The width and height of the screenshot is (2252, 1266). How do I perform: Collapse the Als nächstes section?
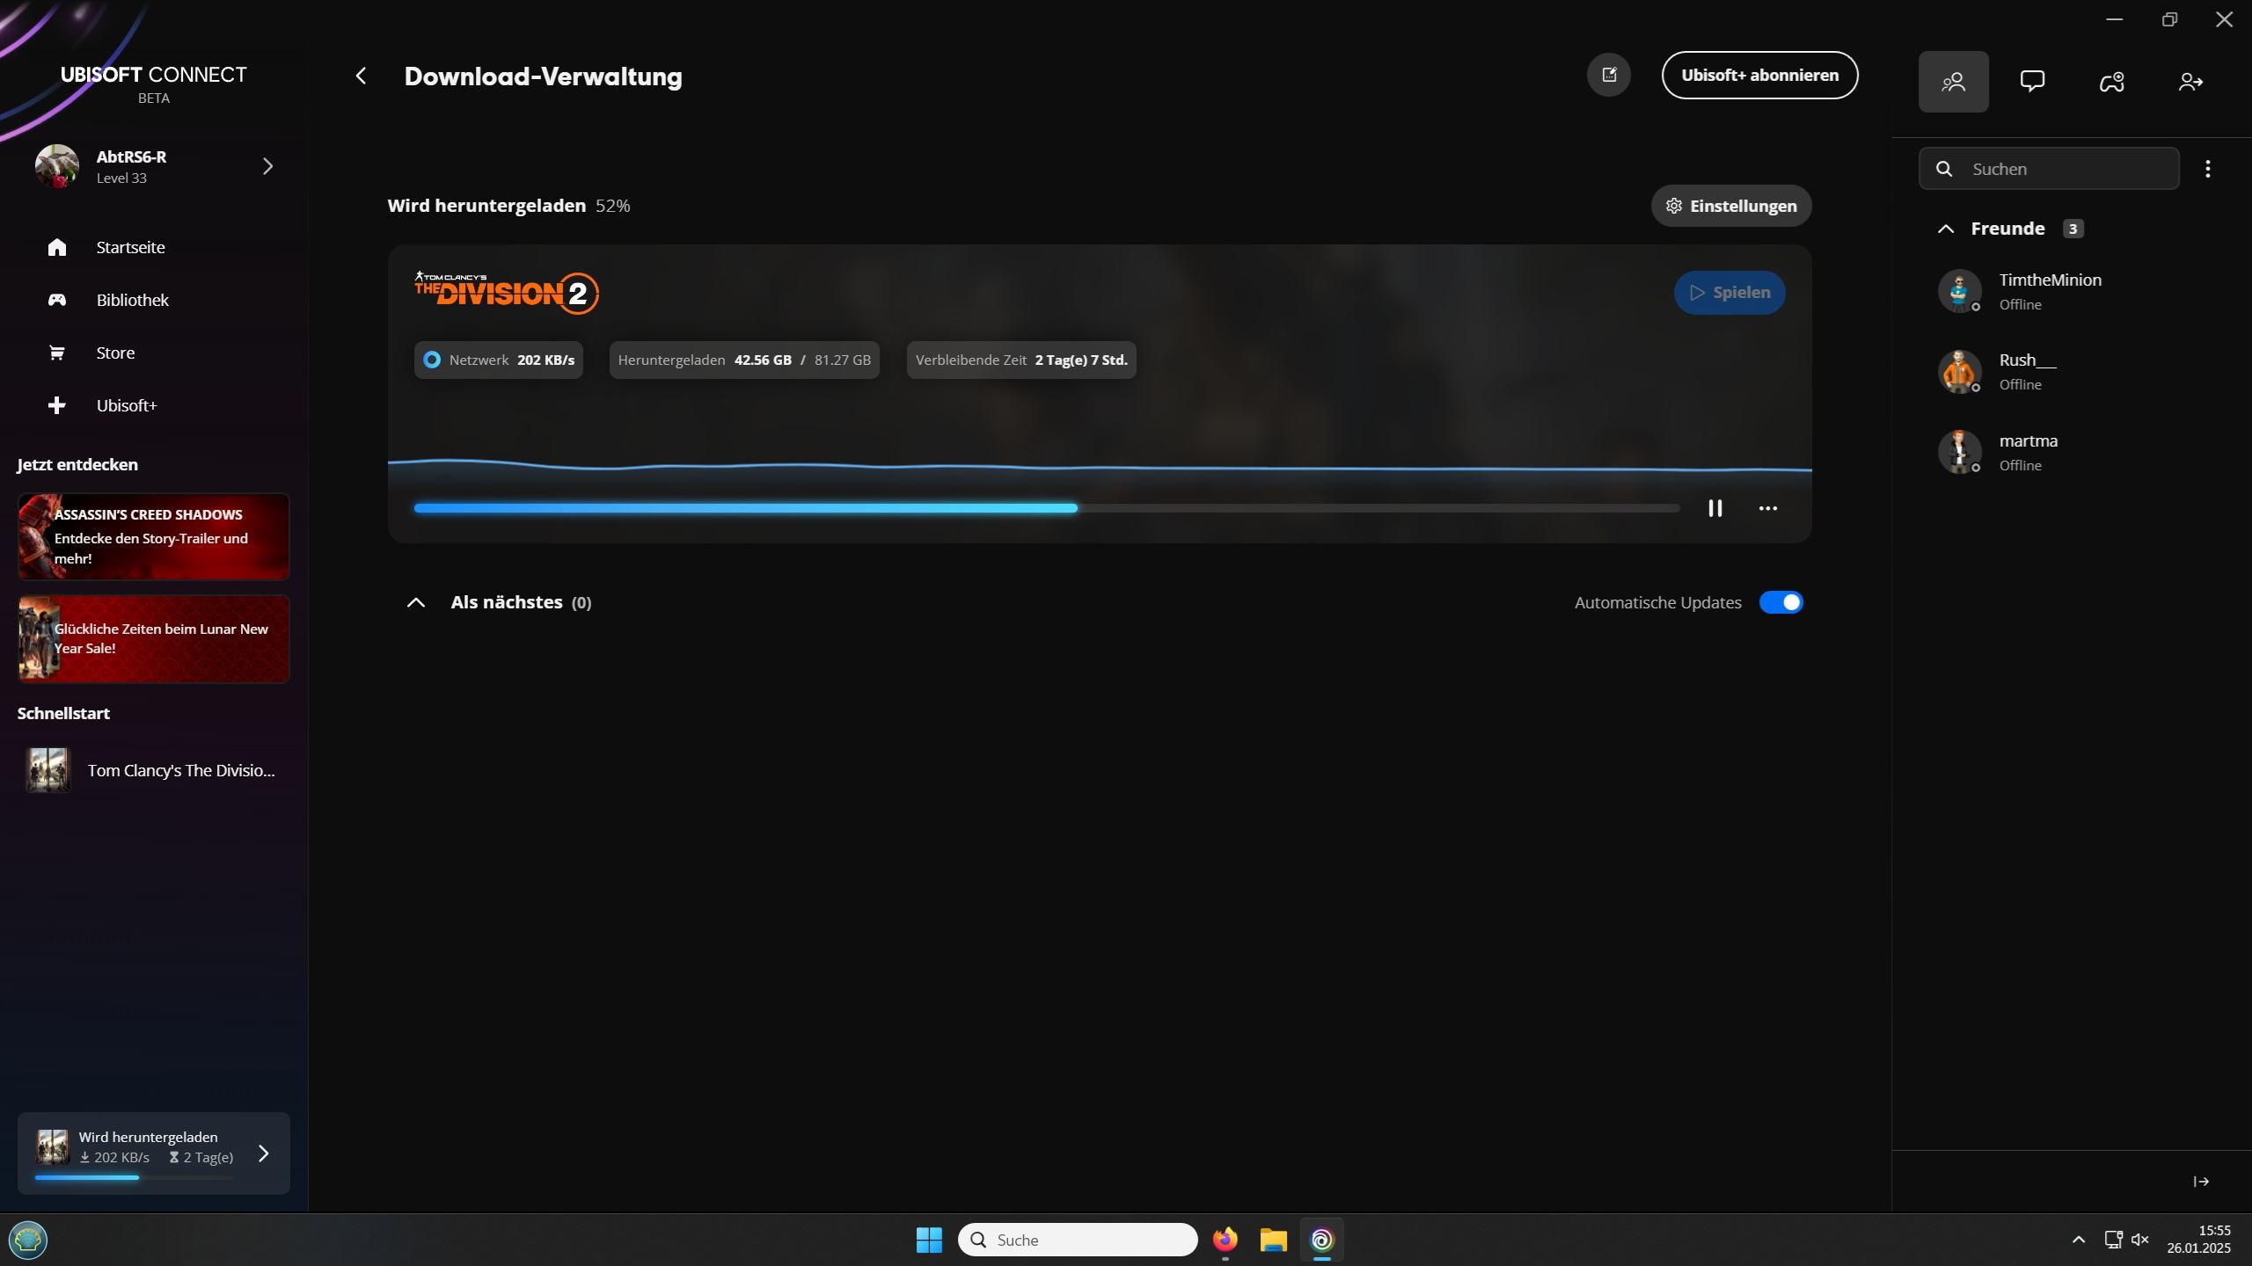[x=415, y=602]
